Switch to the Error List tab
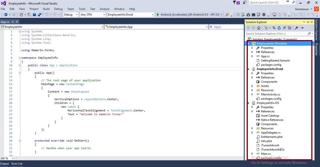320x167 pixels. [x=17, y=164]
